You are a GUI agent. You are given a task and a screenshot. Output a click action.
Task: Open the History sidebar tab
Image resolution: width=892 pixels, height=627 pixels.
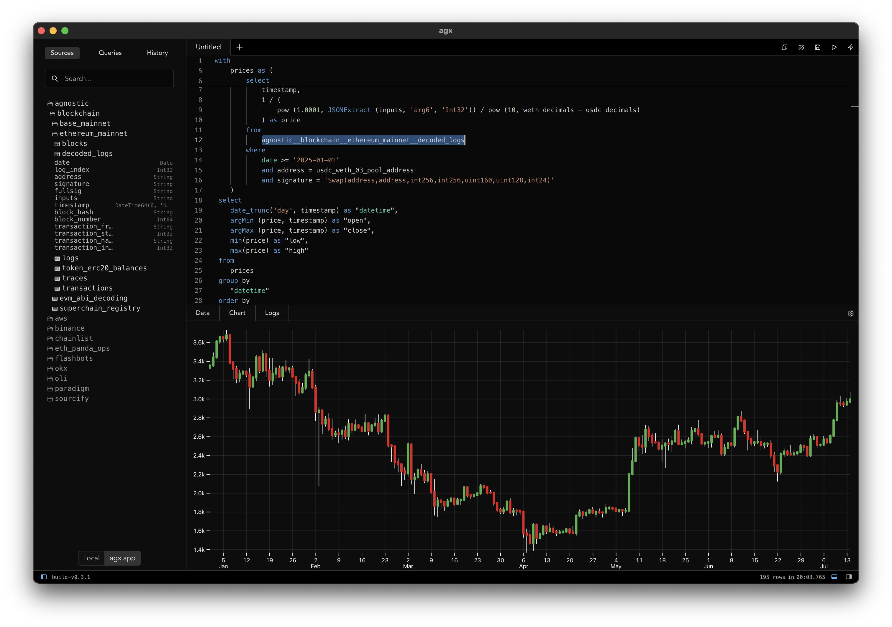coord(157,53)
